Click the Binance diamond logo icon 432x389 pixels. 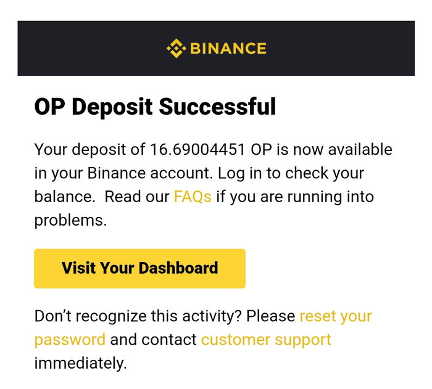tap(176, 48)
